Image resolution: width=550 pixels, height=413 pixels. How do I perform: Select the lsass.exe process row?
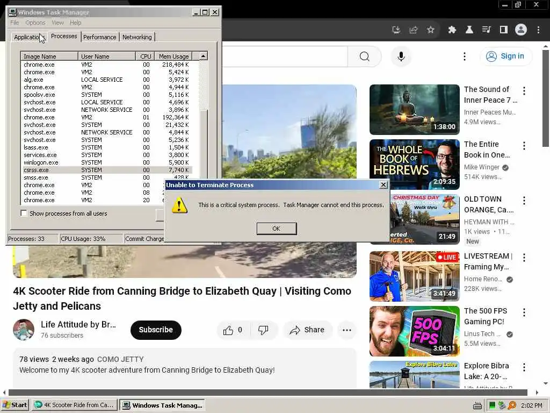click(x=107, y=147)
